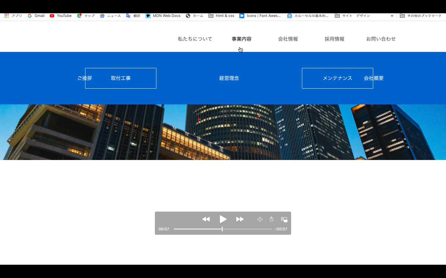
Task: Click the playback speed control icon
Action: (x=260, y=219)
